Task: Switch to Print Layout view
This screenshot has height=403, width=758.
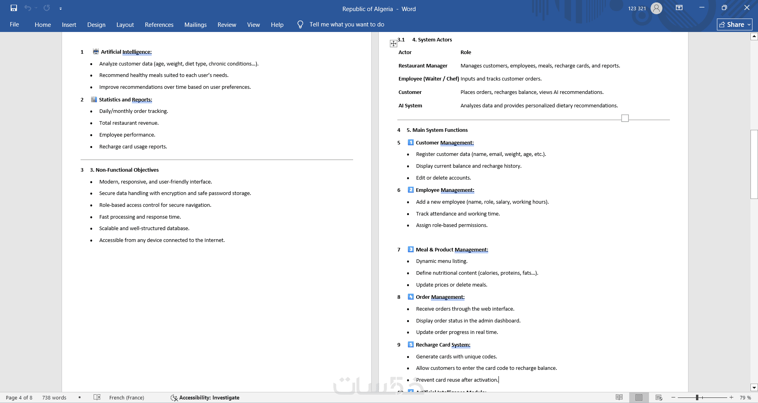Action: click(639, 397)
